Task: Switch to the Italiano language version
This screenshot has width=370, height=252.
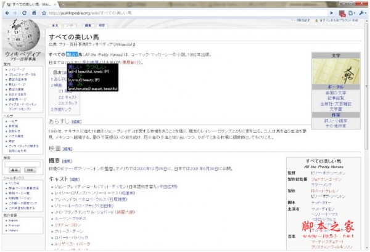Action: pyautogui.click(x=13, y=230)
